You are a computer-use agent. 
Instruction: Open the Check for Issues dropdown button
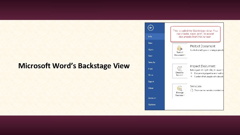180,71
